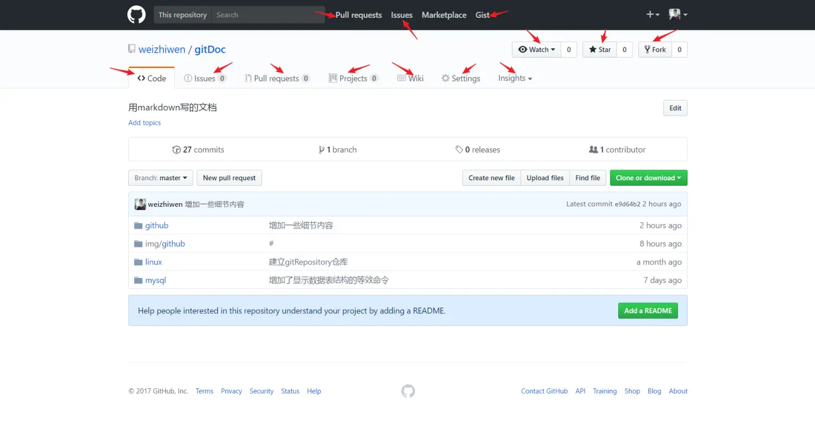The image size is (815, 435).
Task: Open the Privacy footer link
Action: [x=231, y=391]
